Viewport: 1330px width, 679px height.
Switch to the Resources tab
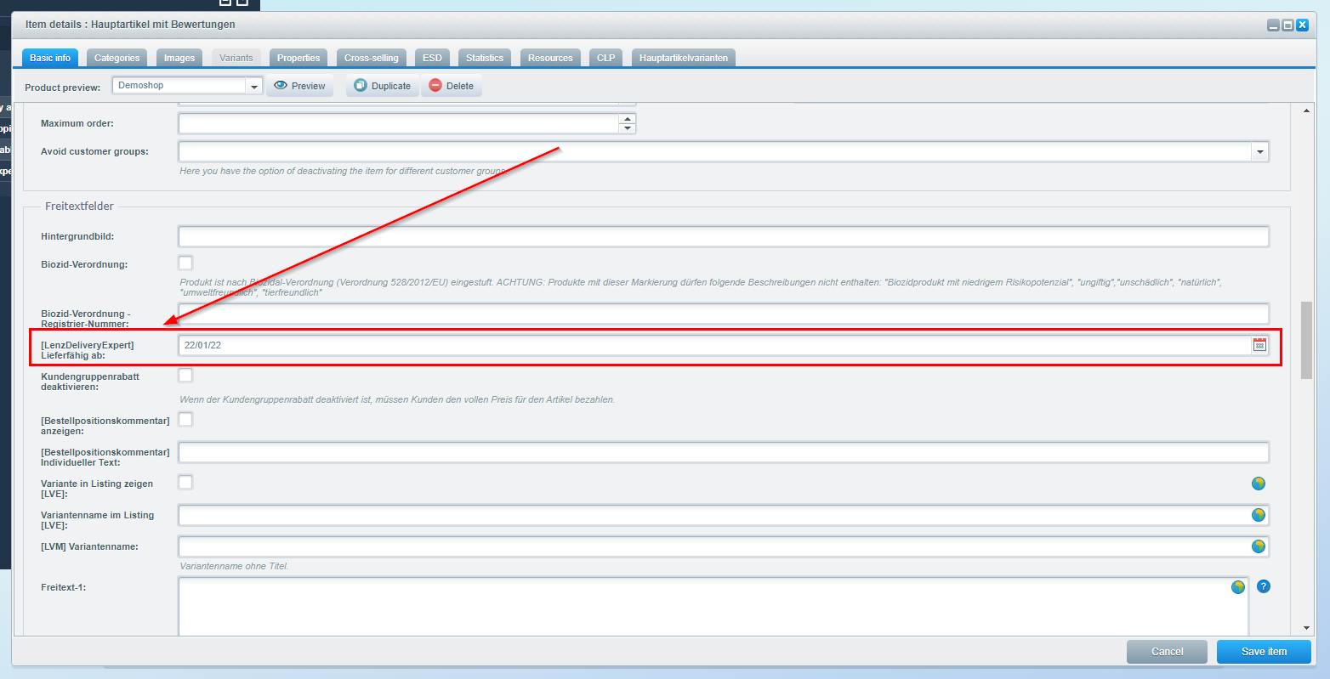tap(550, 58)
